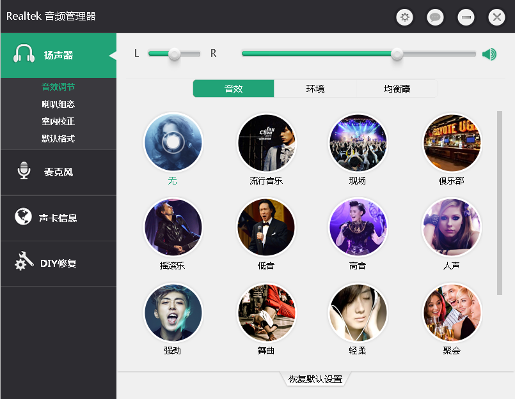The image size is (515, 399).
Task: Open 室内校正 room correction
Action: [58, 121]
